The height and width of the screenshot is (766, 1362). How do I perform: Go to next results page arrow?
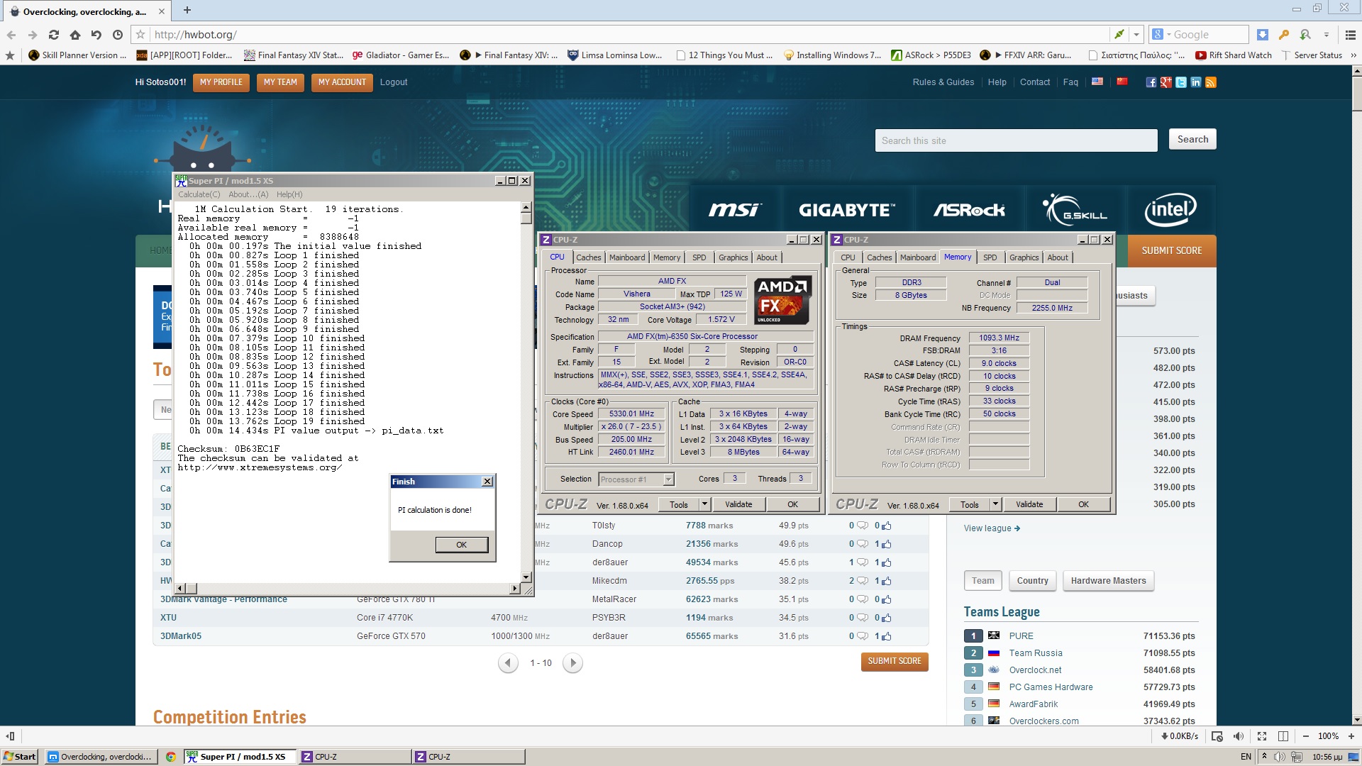pyautogui.click(x=572, y=663)
